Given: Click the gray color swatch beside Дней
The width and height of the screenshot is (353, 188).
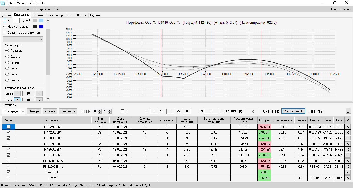Looking at the screenshot, I should click(x=35, y=20).
